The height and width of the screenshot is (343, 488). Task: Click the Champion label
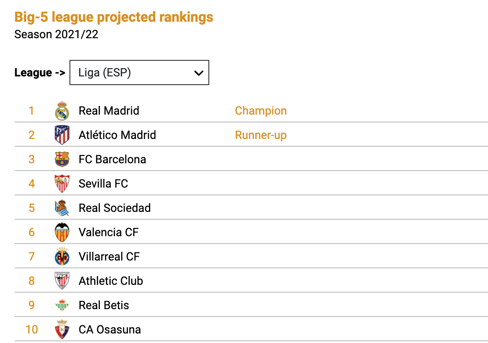pos(261,111)
